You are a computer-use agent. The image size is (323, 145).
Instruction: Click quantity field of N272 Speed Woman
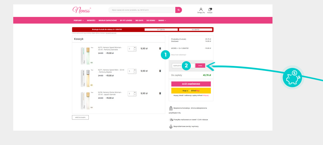coord(131,49)
